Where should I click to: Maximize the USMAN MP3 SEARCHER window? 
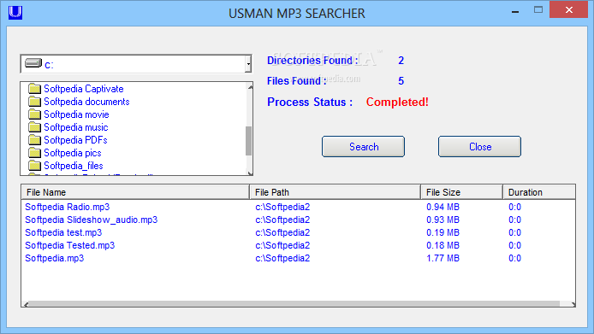pos(538,10)
